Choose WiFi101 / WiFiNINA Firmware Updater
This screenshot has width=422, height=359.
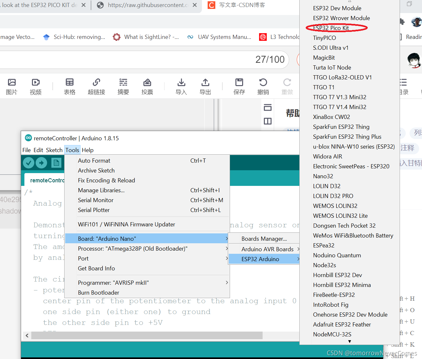tap(147, 224)
